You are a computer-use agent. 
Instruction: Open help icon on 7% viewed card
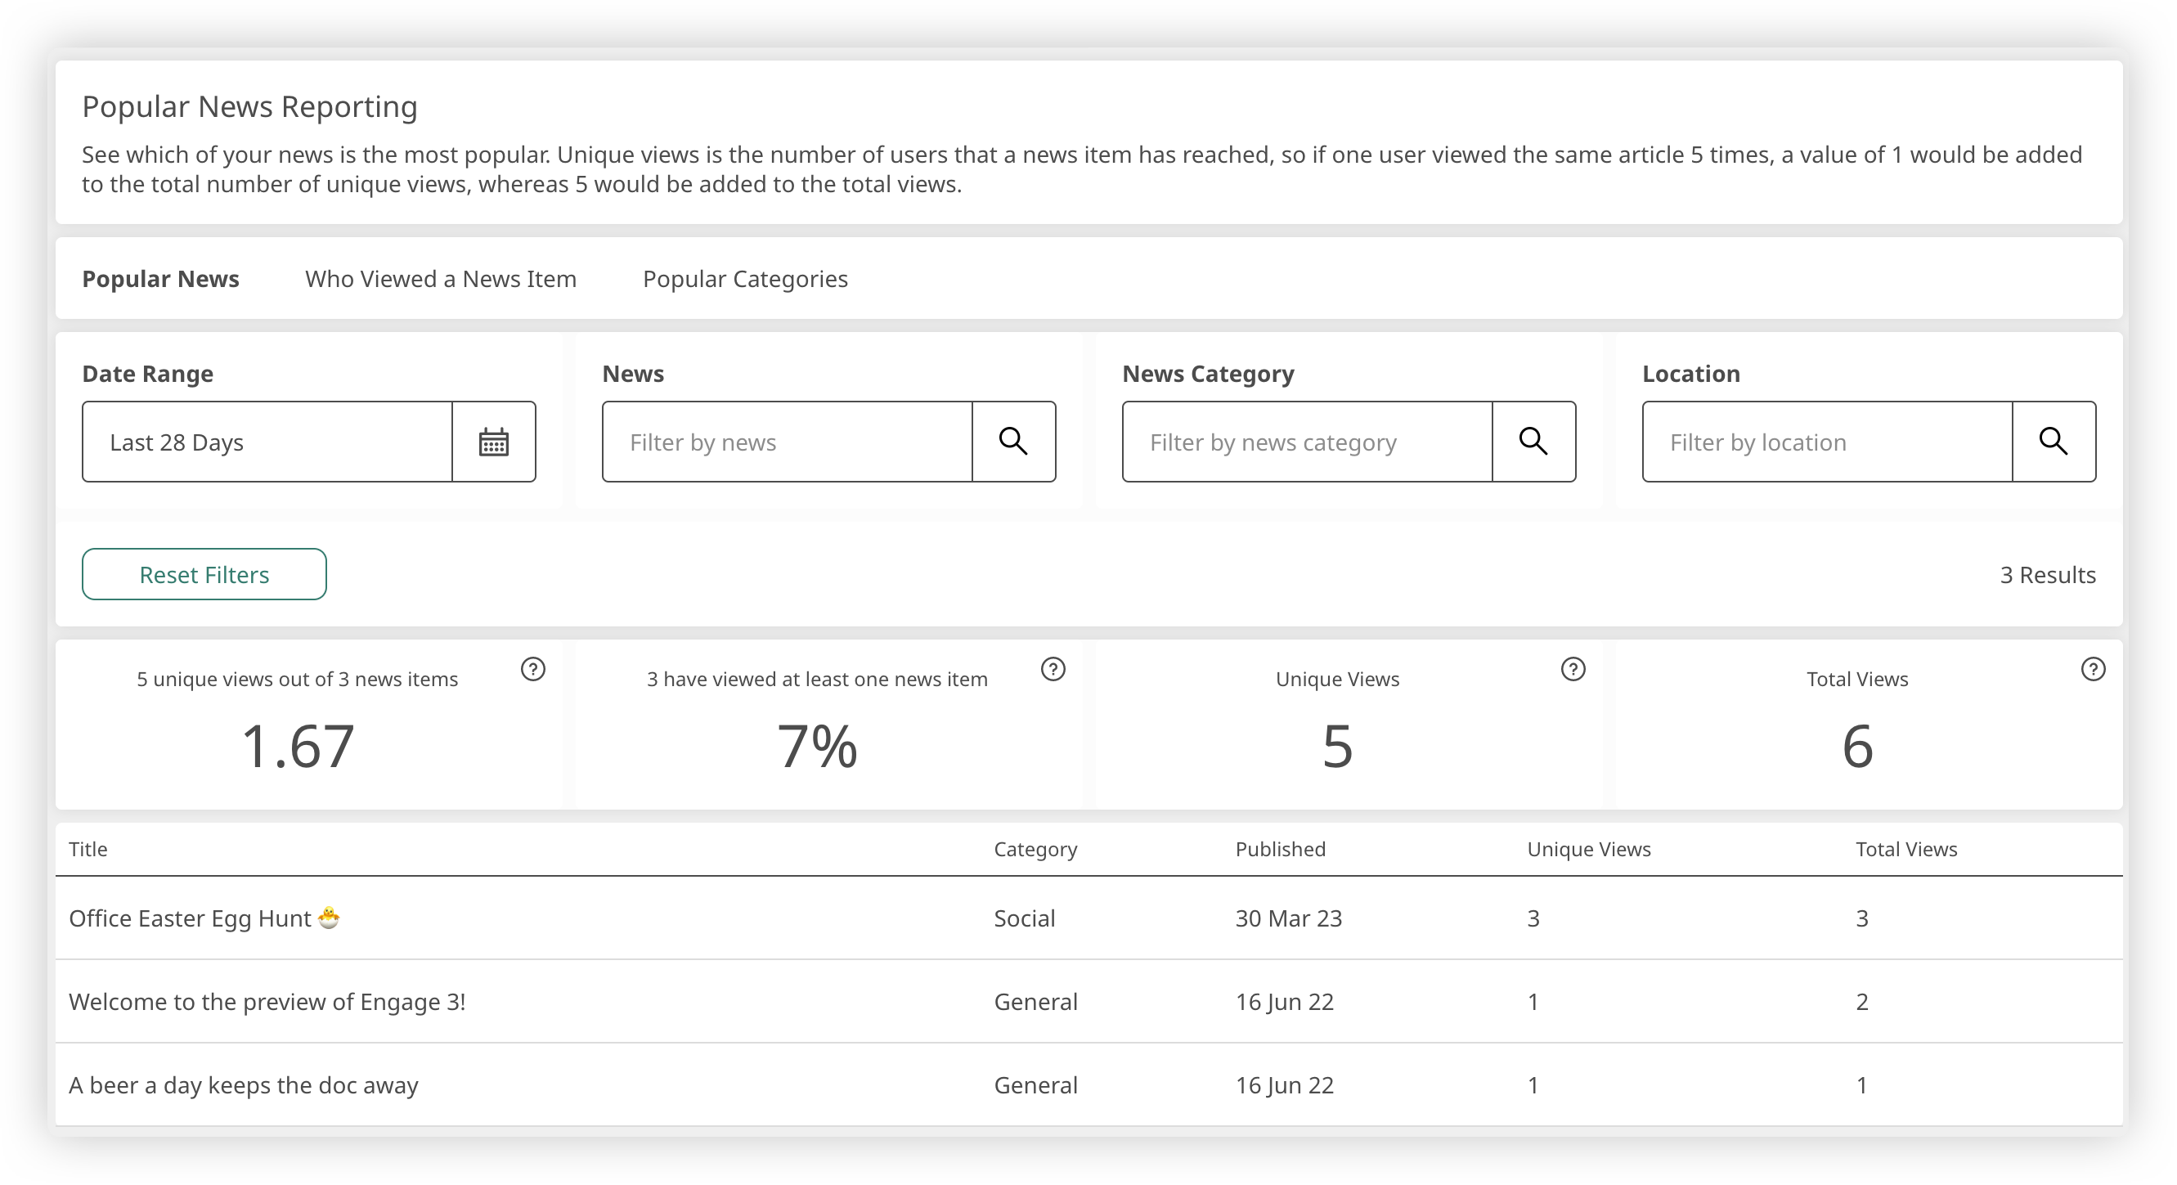pos(1053,670)
